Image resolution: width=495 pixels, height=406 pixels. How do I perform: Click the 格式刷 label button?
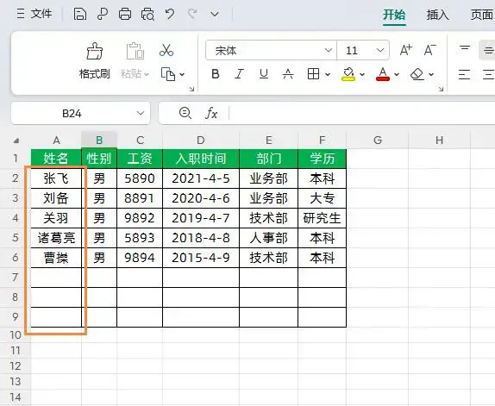(x=94, y=74)
